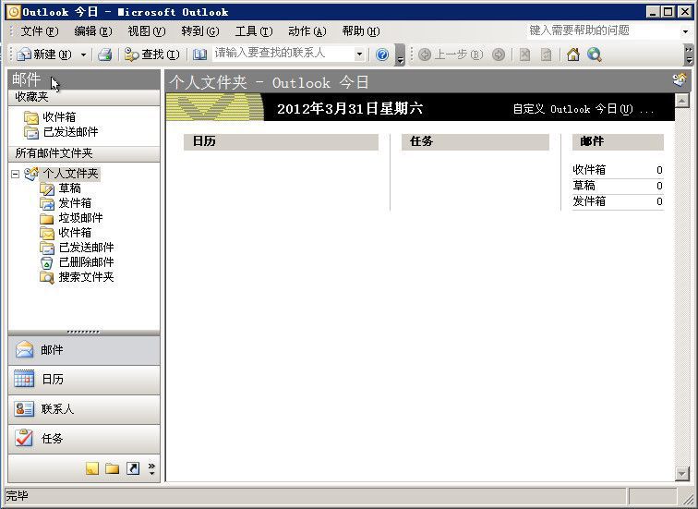The height and width of the screenshot is (509, 698).
Task: Click the 新建 (New) mail icon
Action: (x=24, y=55)
